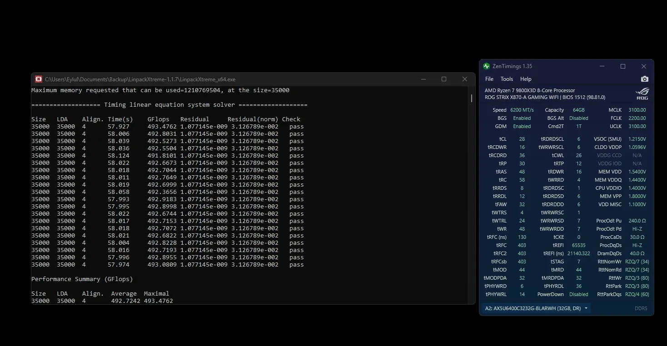The width and height of the screenshot is (667, 346).
Task: Click the ZenTimings camera screenshot icon
Action: click(644, 79)
